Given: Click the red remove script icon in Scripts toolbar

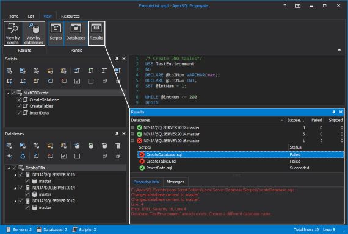Looking at the screenshot, I should click(63, 81).
